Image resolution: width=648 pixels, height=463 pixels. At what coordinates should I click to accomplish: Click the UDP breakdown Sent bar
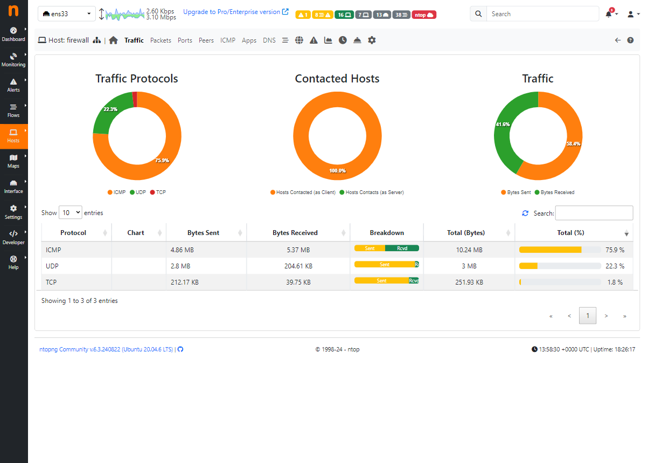[x=384, y=265]
